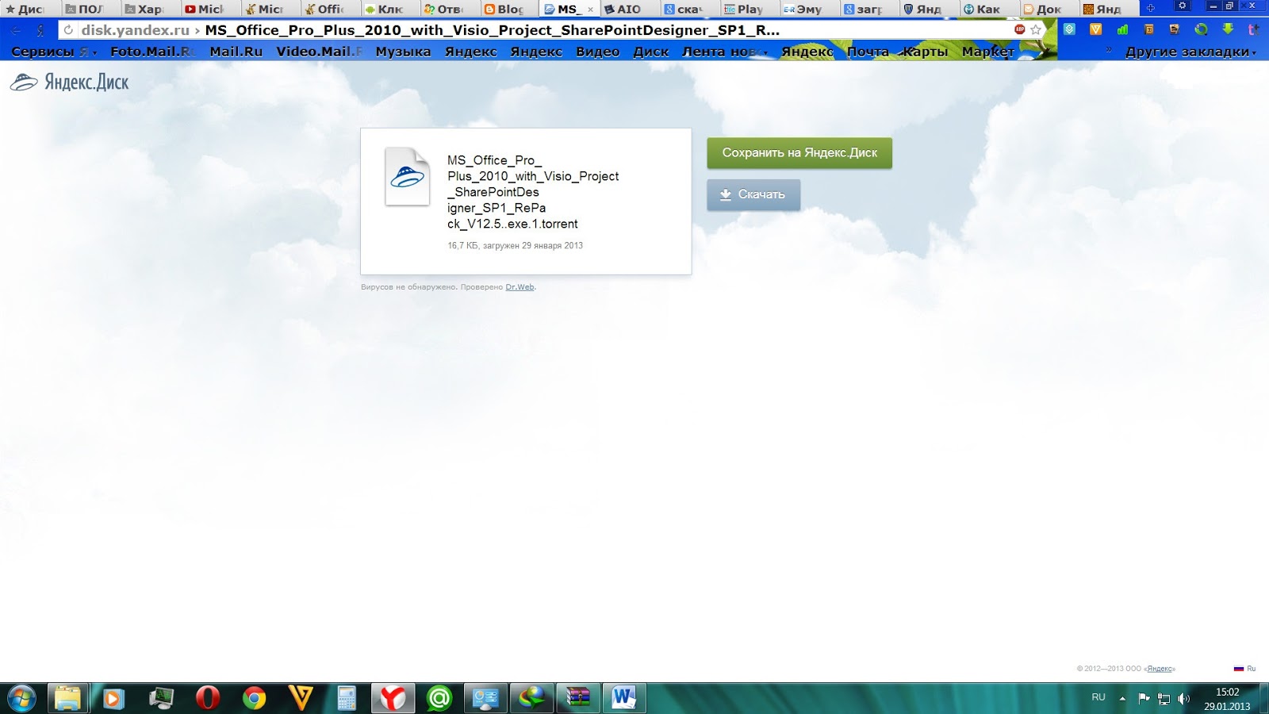
Task: Open the Яндекс footer copyright link
Action: 1160,669
